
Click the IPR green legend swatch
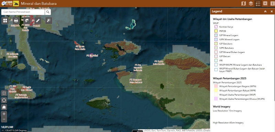(x=216, y=60)
